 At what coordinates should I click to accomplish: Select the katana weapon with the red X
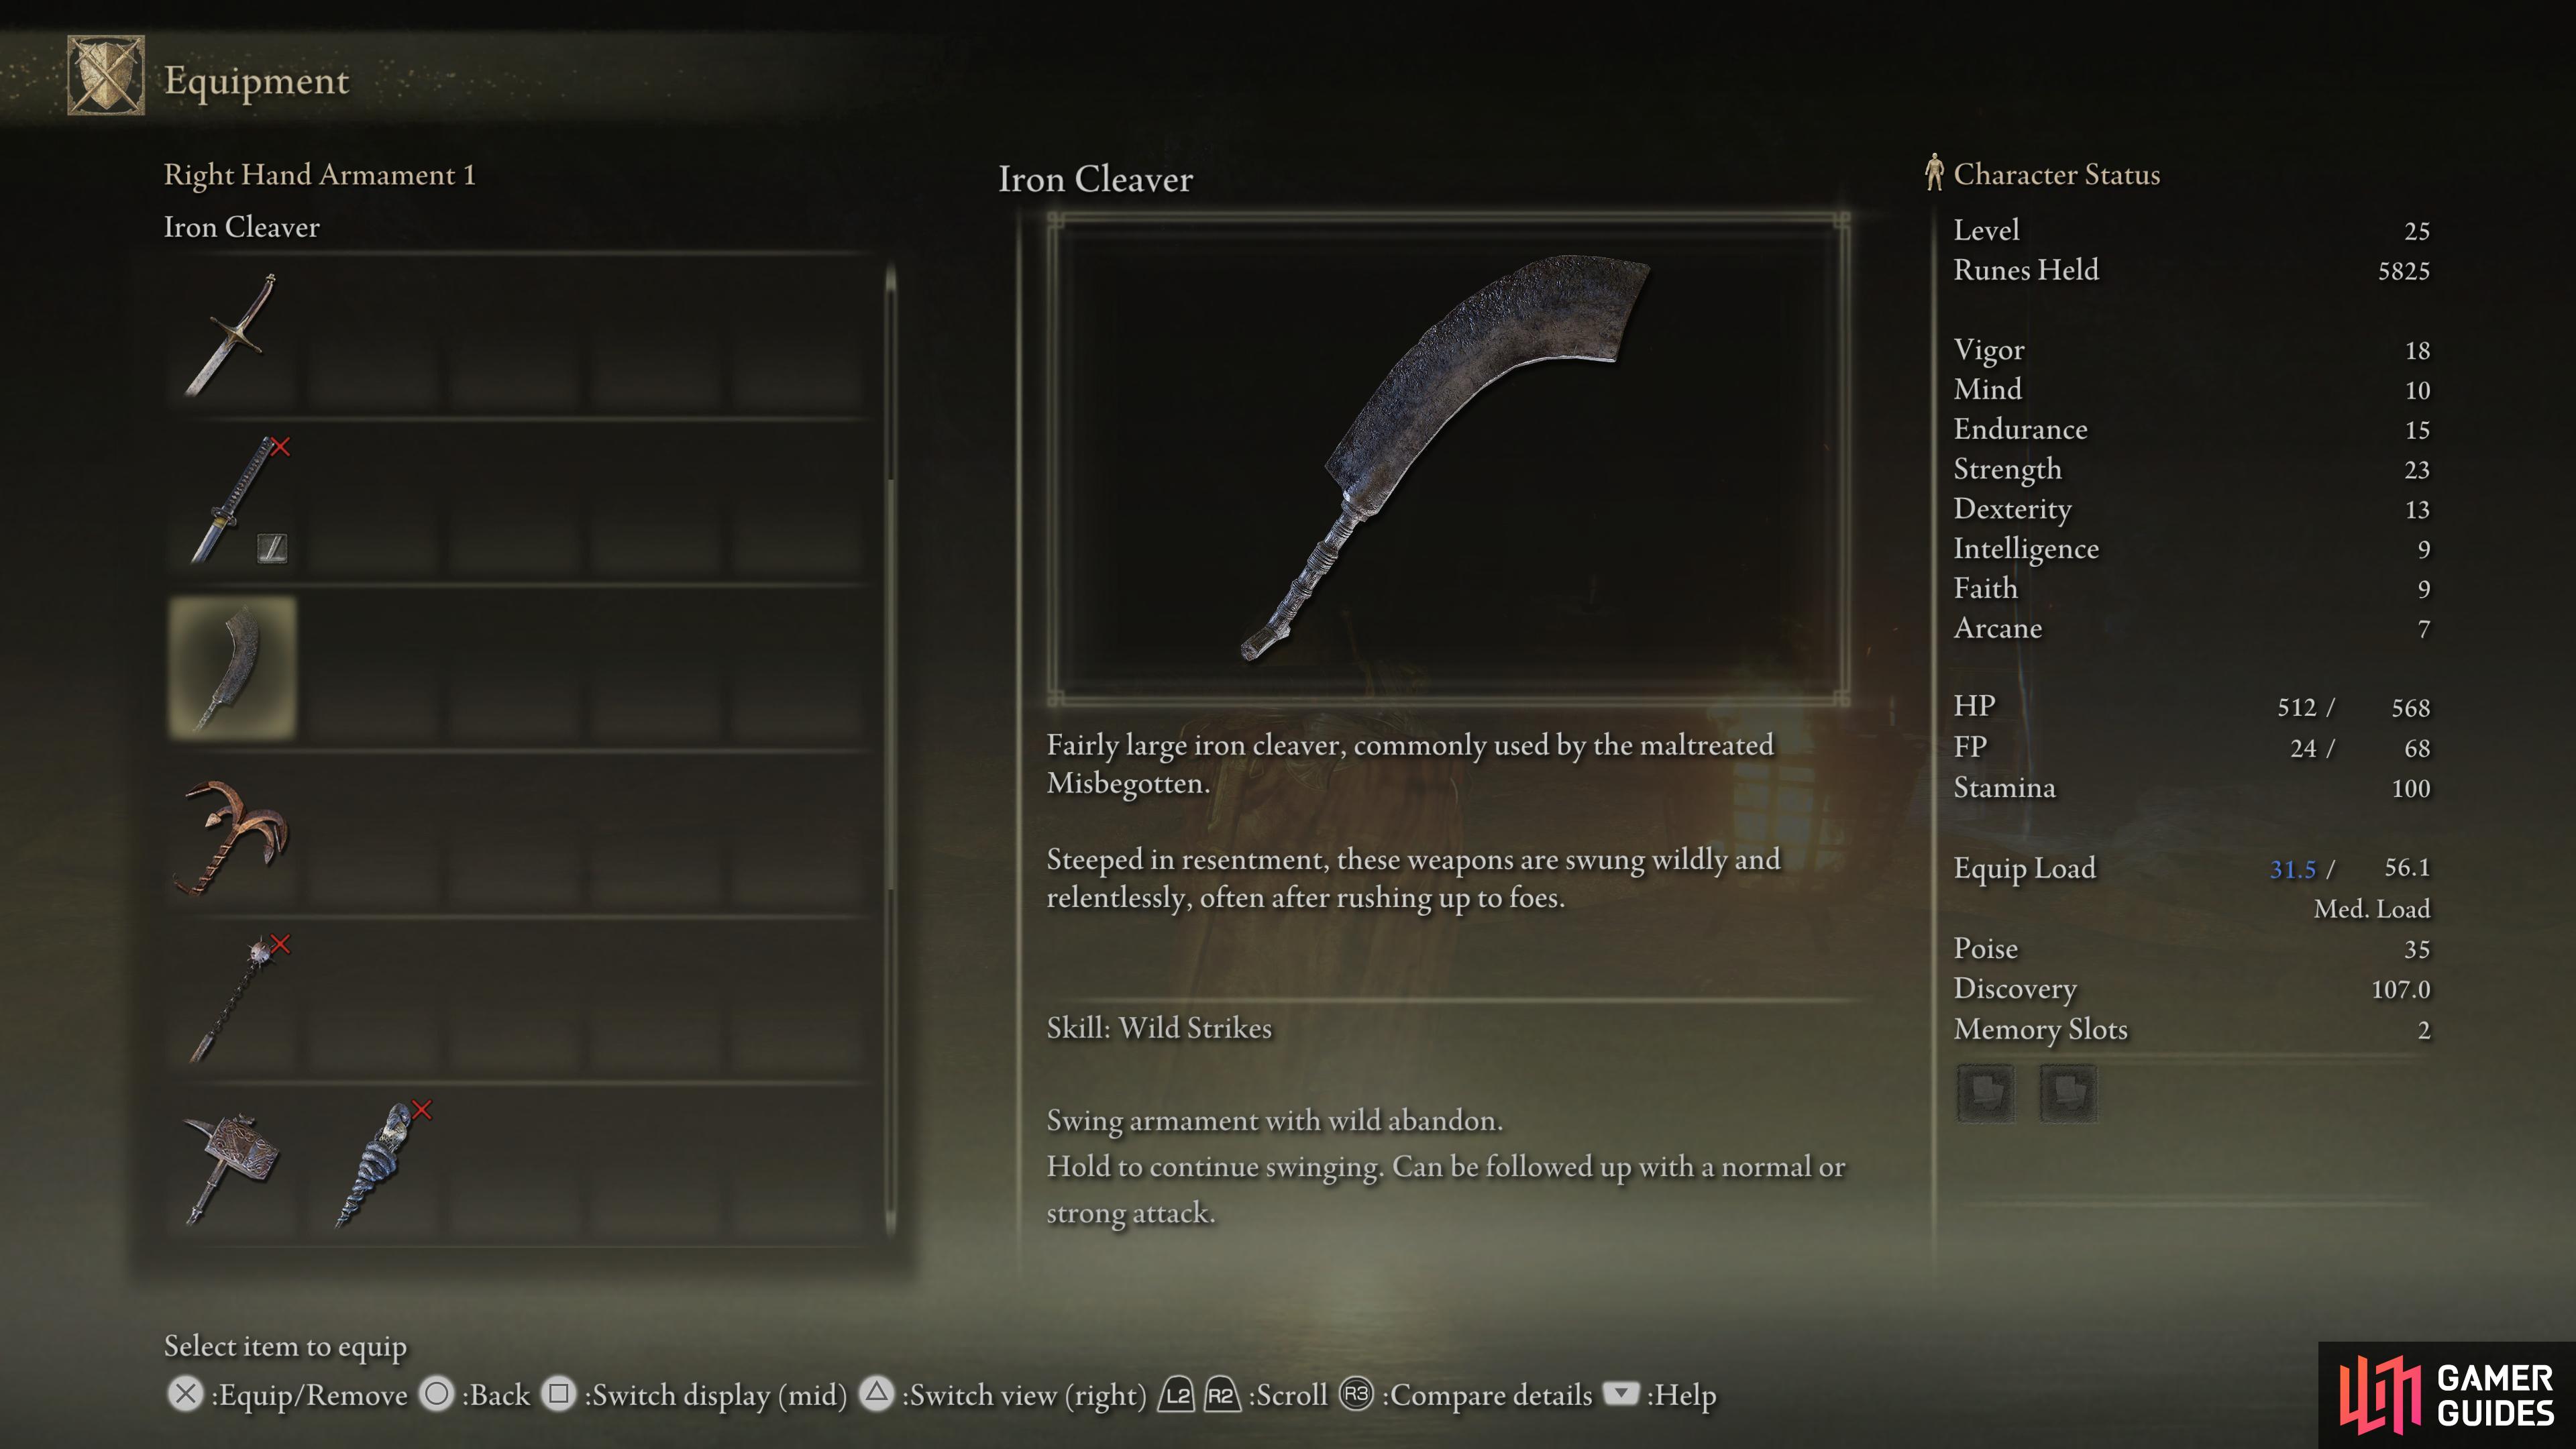232,502
